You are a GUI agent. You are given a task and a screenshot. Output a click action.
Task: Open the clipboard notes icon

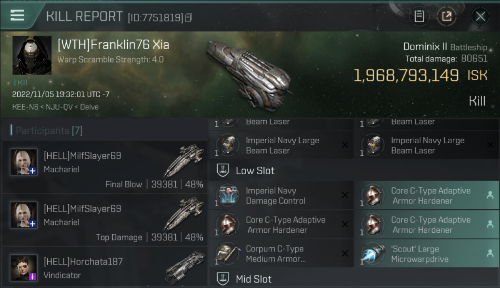coord(419,17)
